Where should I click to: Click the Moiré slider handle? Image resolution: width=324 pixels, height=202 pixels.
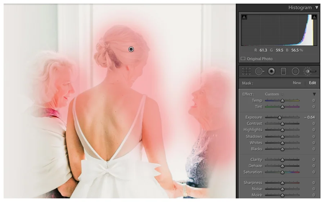pos(282,195)
